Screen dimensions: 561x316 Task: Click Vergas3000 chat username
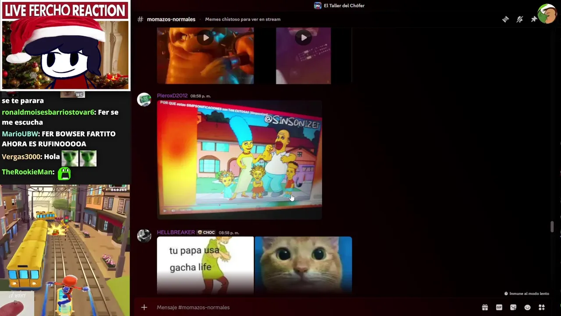21,157
